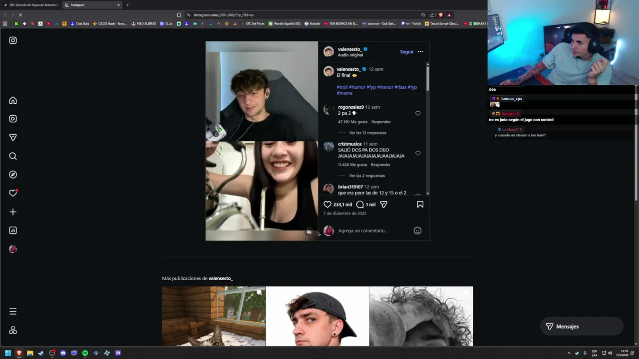Like the valensesto_ post with heart icon
Screen dimensions: 639x359
[x=327, y=204]
